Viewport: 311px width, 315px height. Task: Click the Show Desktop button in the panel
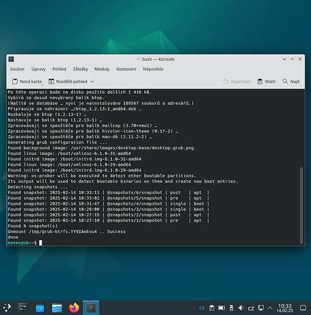coord(303,308)
